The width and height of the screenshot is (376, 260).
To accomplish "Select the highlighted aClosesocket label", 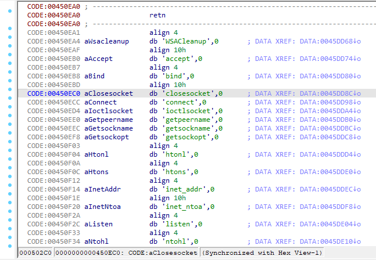I will tap(109, 93).
